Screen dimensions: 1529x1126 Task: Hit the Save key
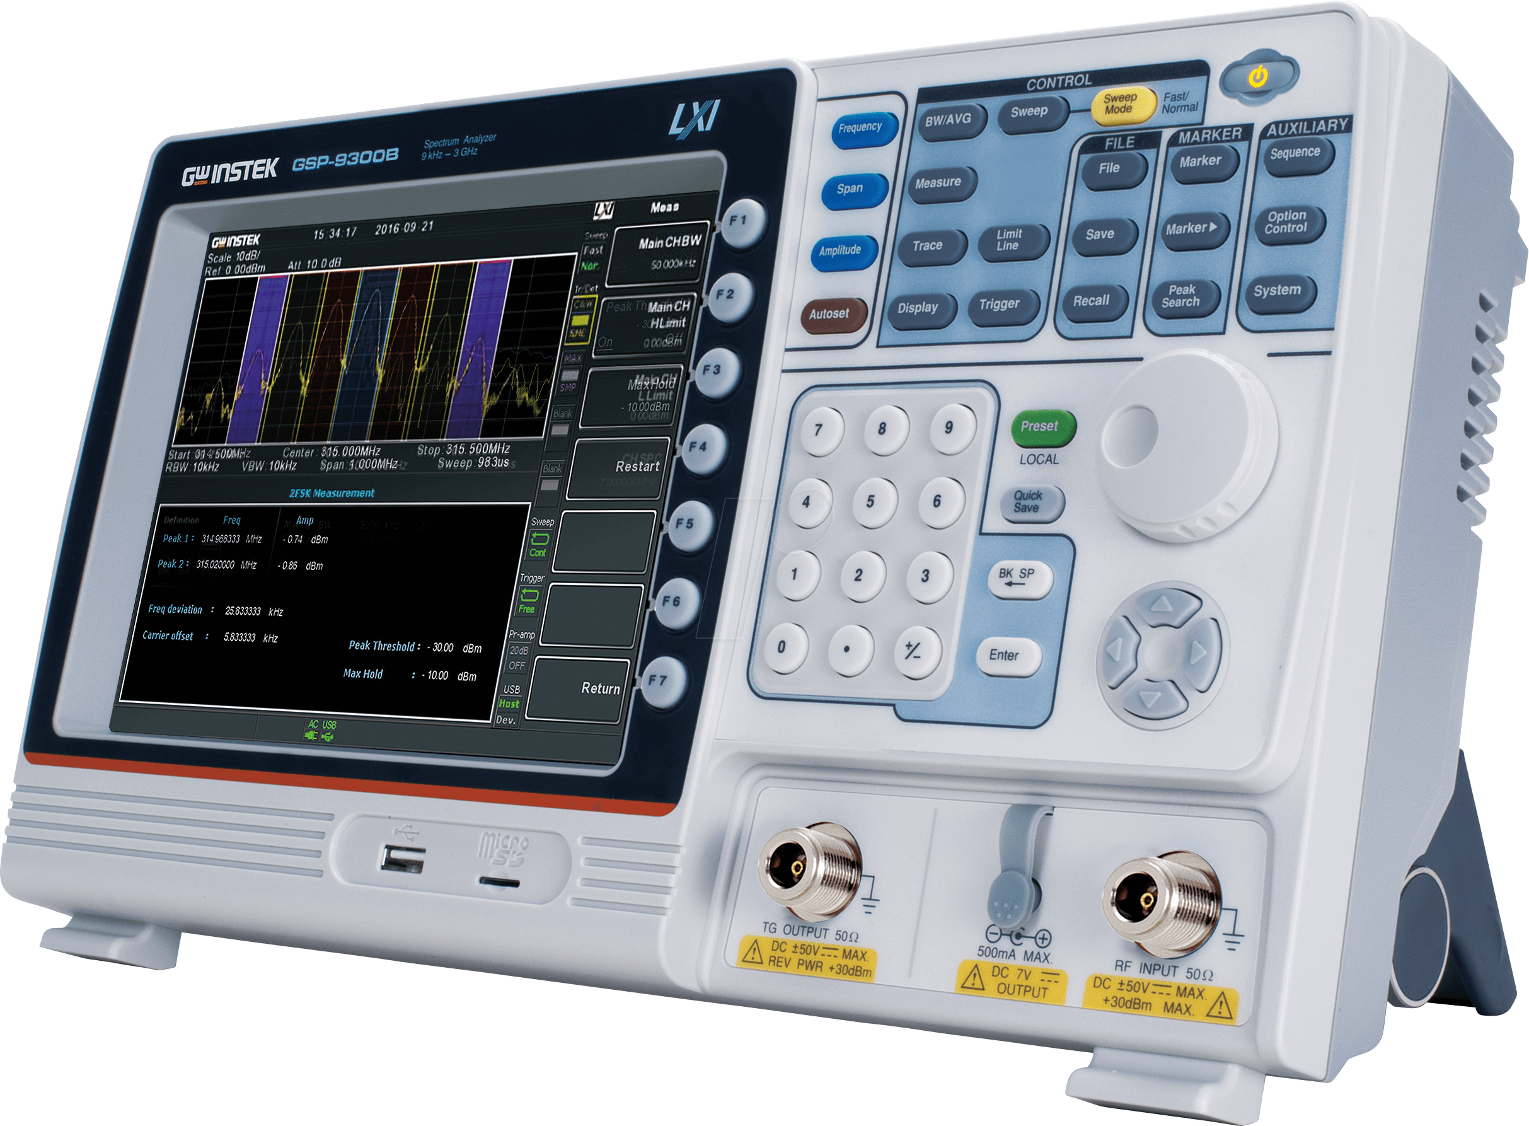pyautogui.click(x=1103, y=235)
